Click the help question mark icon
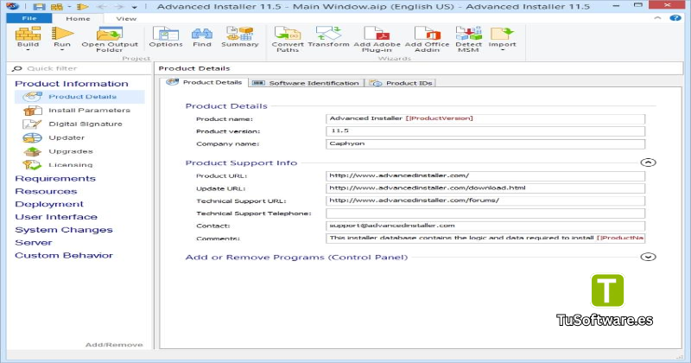 tap(675, 18)
